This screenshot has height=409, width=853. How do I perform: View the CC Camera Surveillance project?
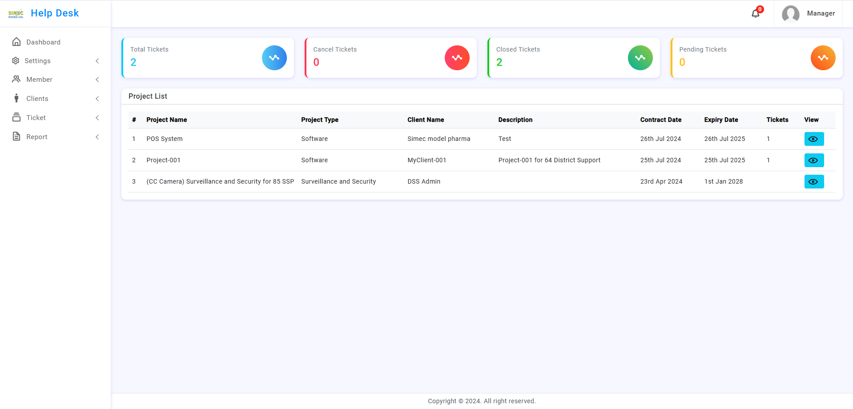pos(813,182)
